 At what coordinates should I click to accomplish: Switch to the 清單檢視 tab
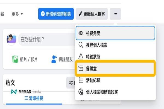pyautogui.click(x=34, y=98)
